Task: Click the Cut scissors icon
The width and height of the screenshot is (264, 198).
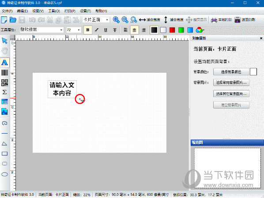Action: 50,20
